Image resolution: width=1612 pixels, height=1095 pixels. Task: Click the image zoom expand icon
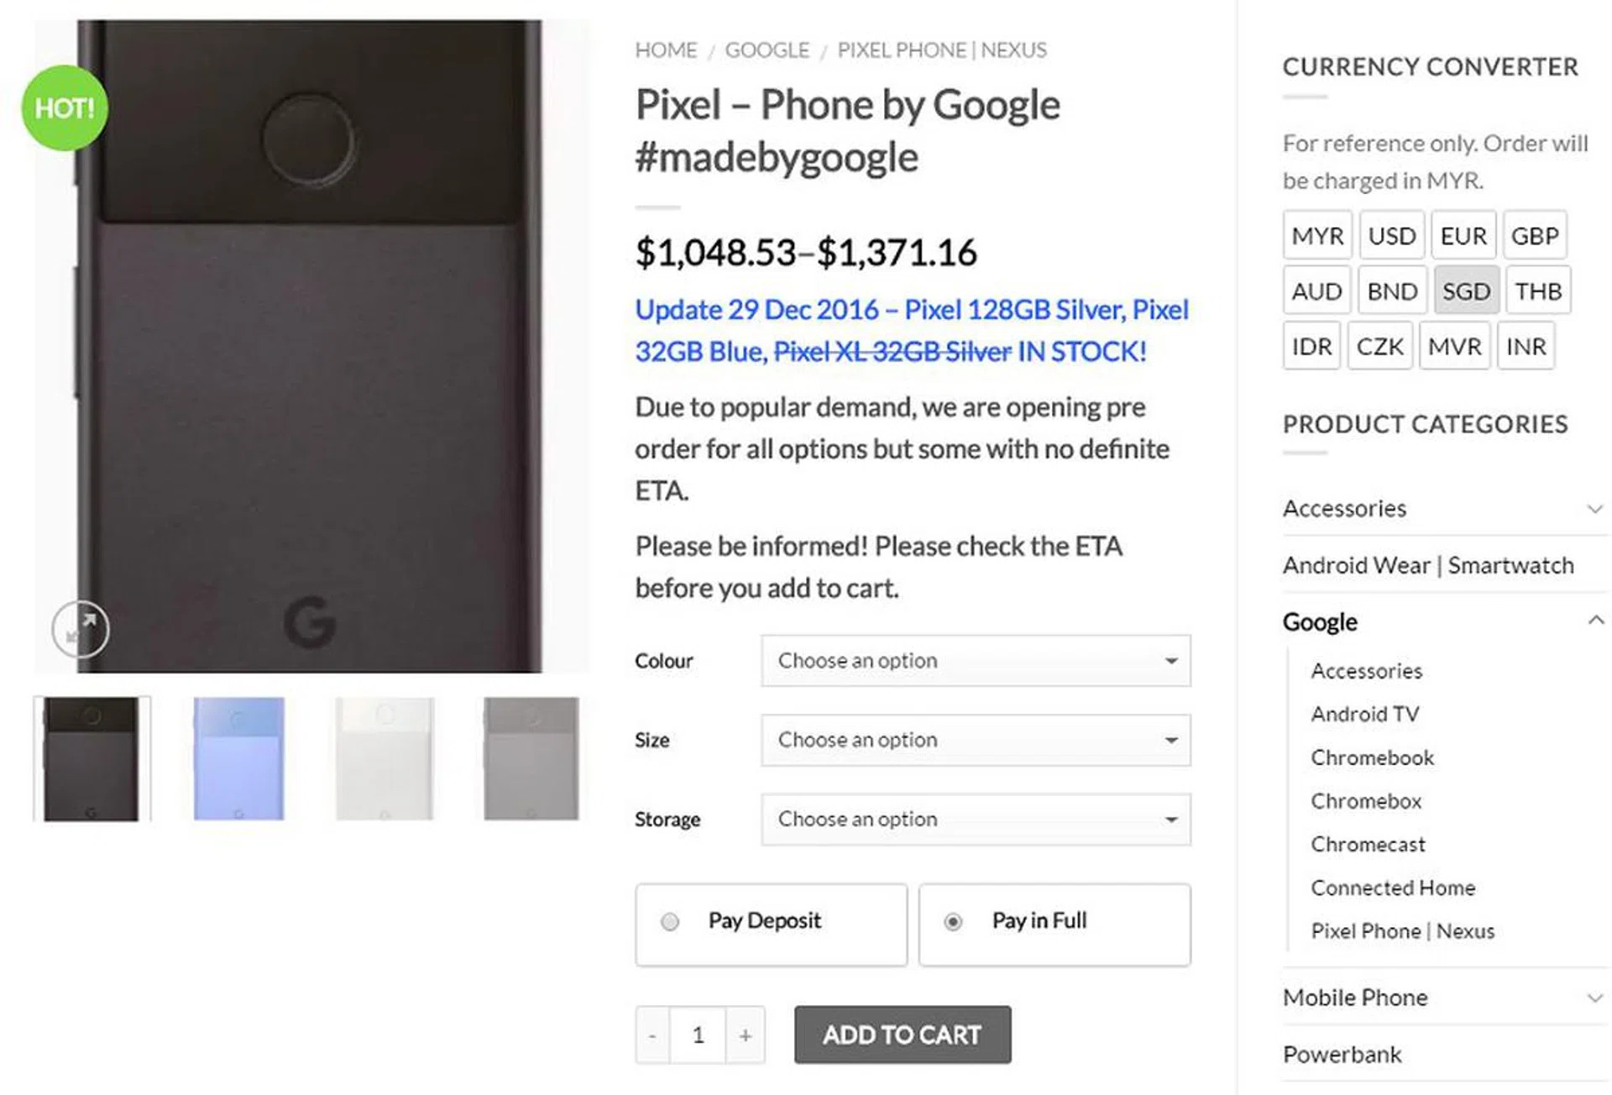point(81,628)
